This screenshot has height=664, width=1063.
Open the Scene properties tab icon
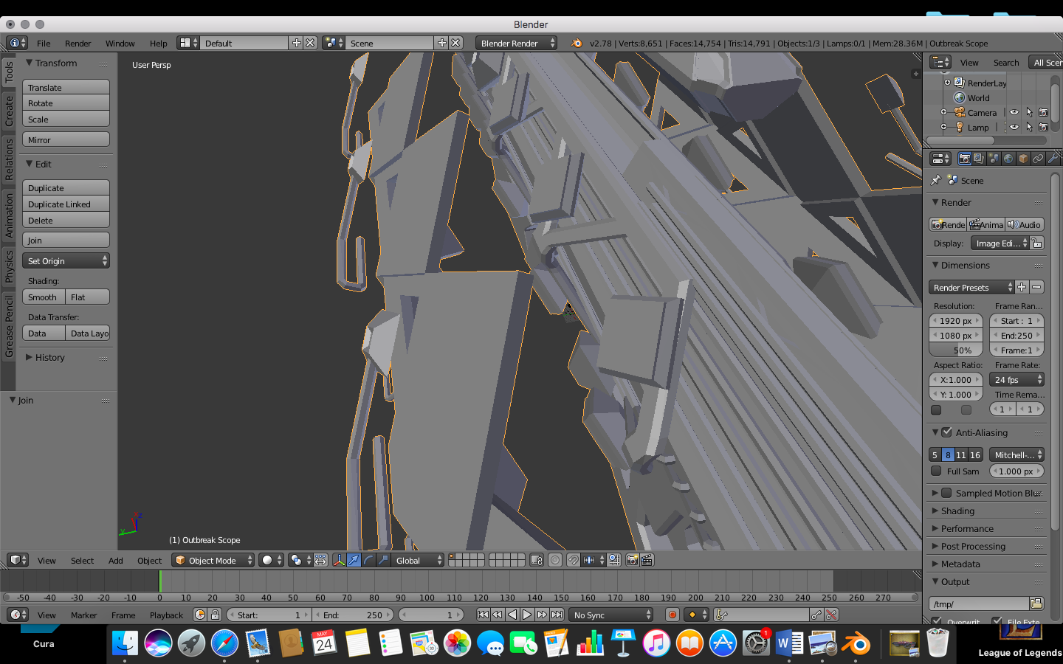tap(994, 159)
